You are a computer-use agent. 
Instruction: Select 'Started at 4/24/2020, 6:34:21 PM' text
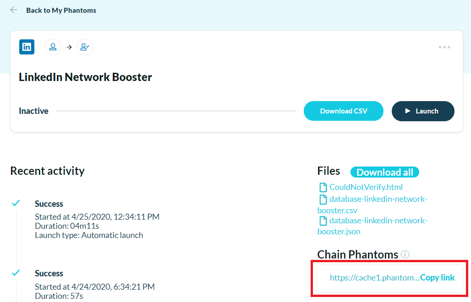[95, 287]
